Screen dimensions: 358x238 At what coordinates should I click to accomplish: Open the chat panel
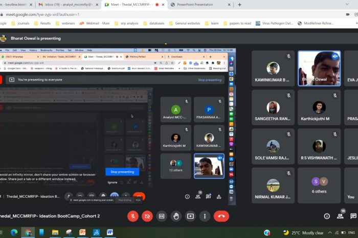[x=353, y=216]
